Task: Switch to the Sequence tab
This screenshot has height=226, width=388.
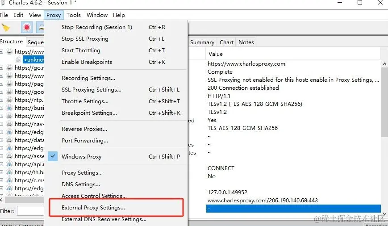Action: pyautogui.click(x=35, y=42)
